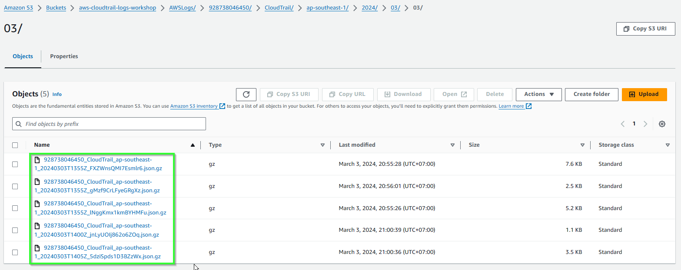The height and width of the screenshot is (270, 681).
Task: Go to the next page of objects
Action: (645, 124)
